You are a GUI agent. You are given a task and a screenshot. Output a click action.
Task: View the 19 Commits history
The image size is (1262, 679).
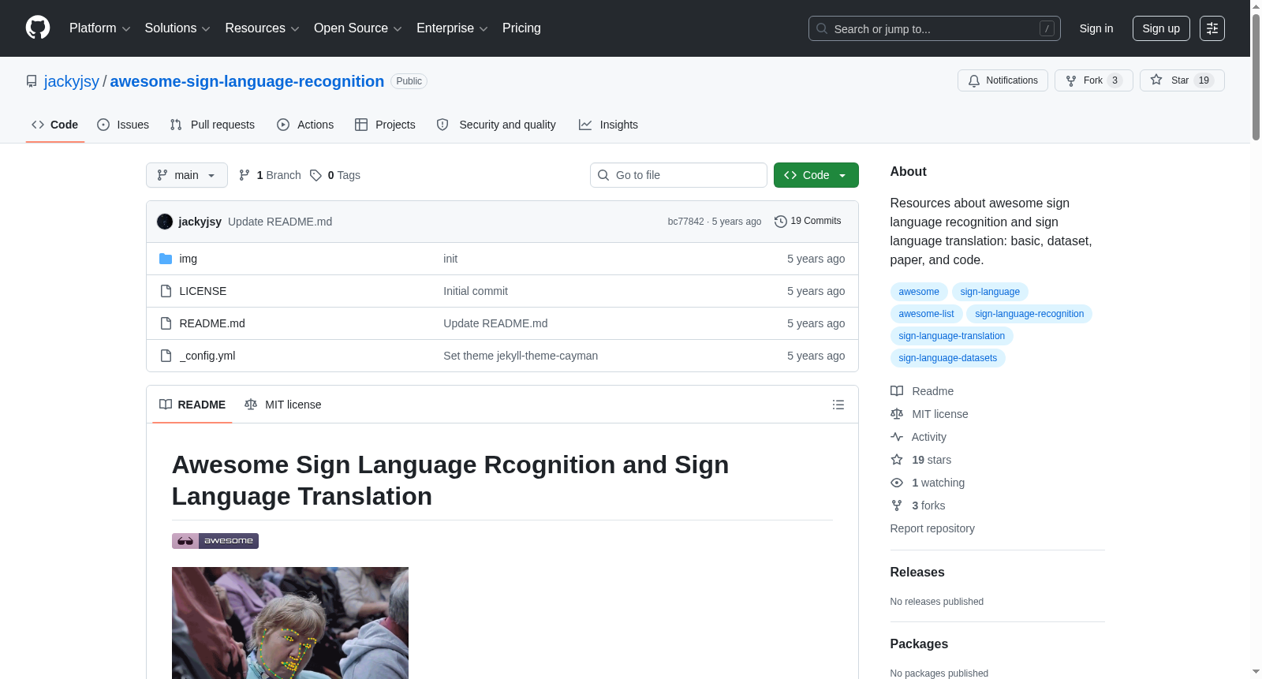click(808, 221)
